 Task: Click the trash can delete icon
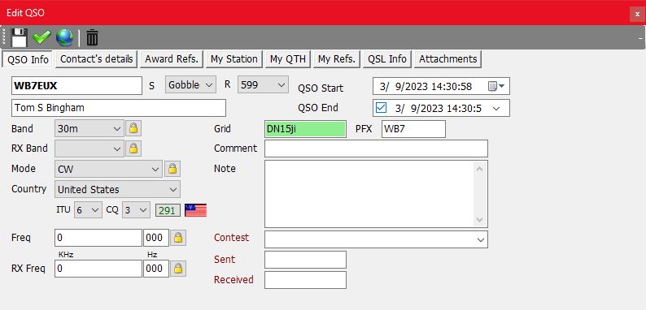point(92,38)
